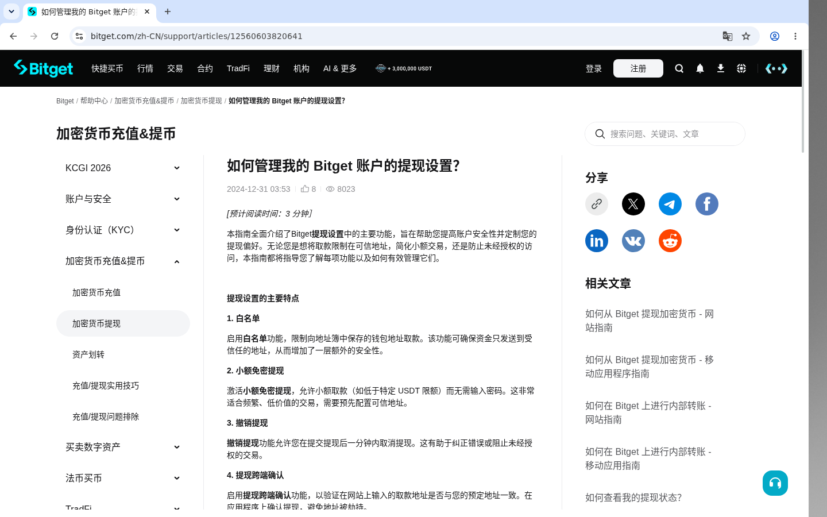Go to 加密货币提现 breadcrumb link
This screenshot has height=517, width=827.
point(201,101)
